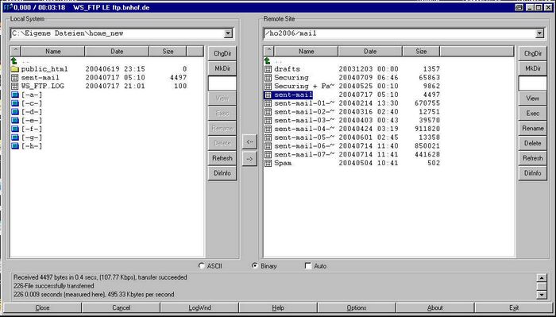Click the remote MkDir button

point(533,68)
